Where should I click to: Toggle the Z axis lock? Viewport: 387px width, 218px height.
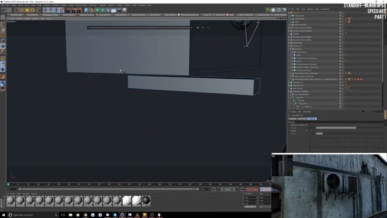[56, 10]
